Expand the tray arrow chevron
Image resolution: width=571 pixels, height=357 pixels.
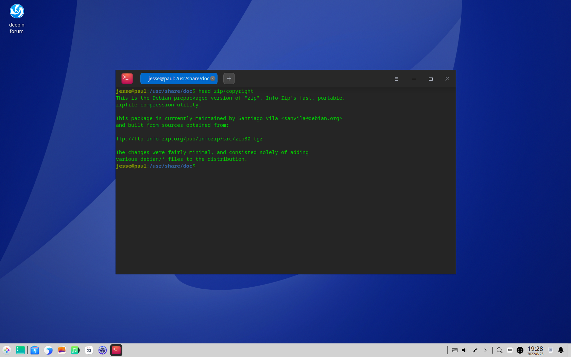pos(485,350)
